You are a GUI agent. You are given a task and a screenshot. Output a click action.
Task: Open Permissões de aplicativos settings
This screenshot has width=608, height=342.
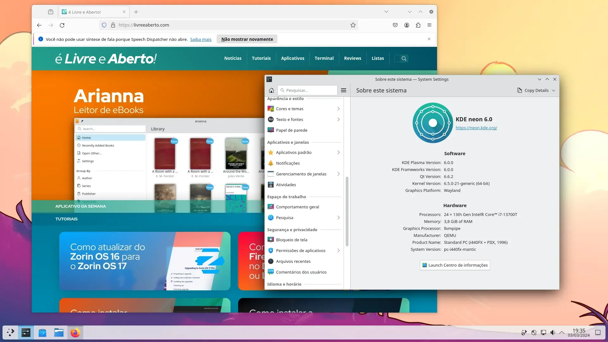[304, 250]
